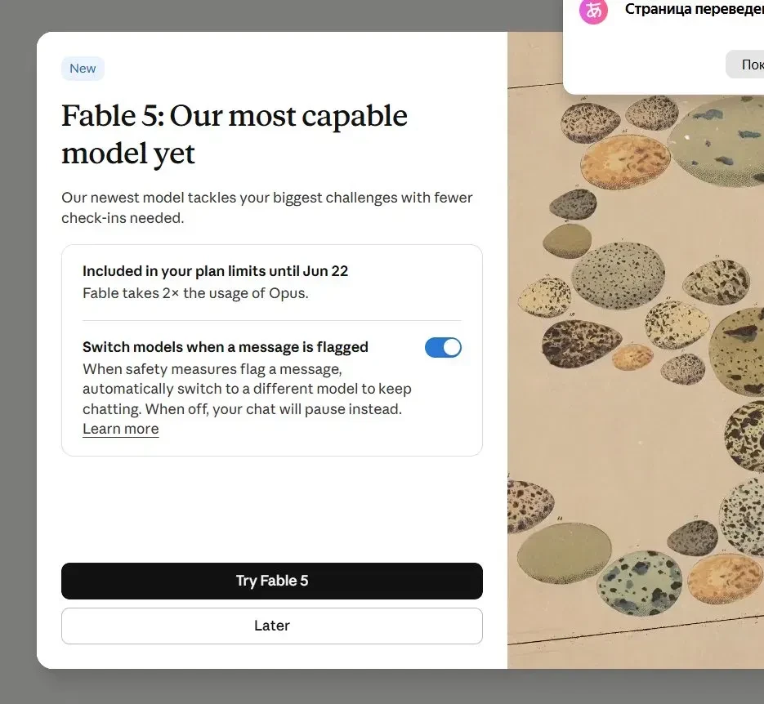Click the large grey-green finely dotted central egg

tap(618, 275)
